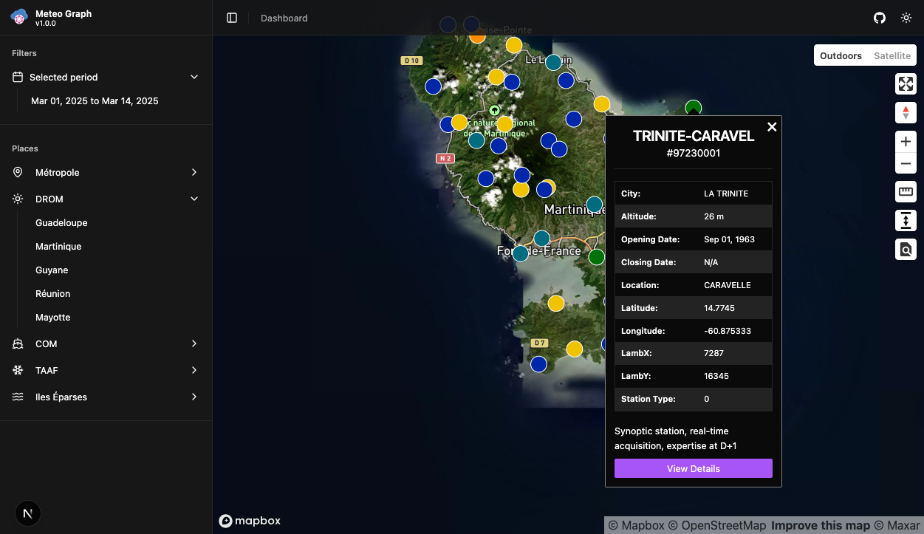Click the LambX value 7287
The height and width of the screenshot is (534, 924).
(714, 354)
